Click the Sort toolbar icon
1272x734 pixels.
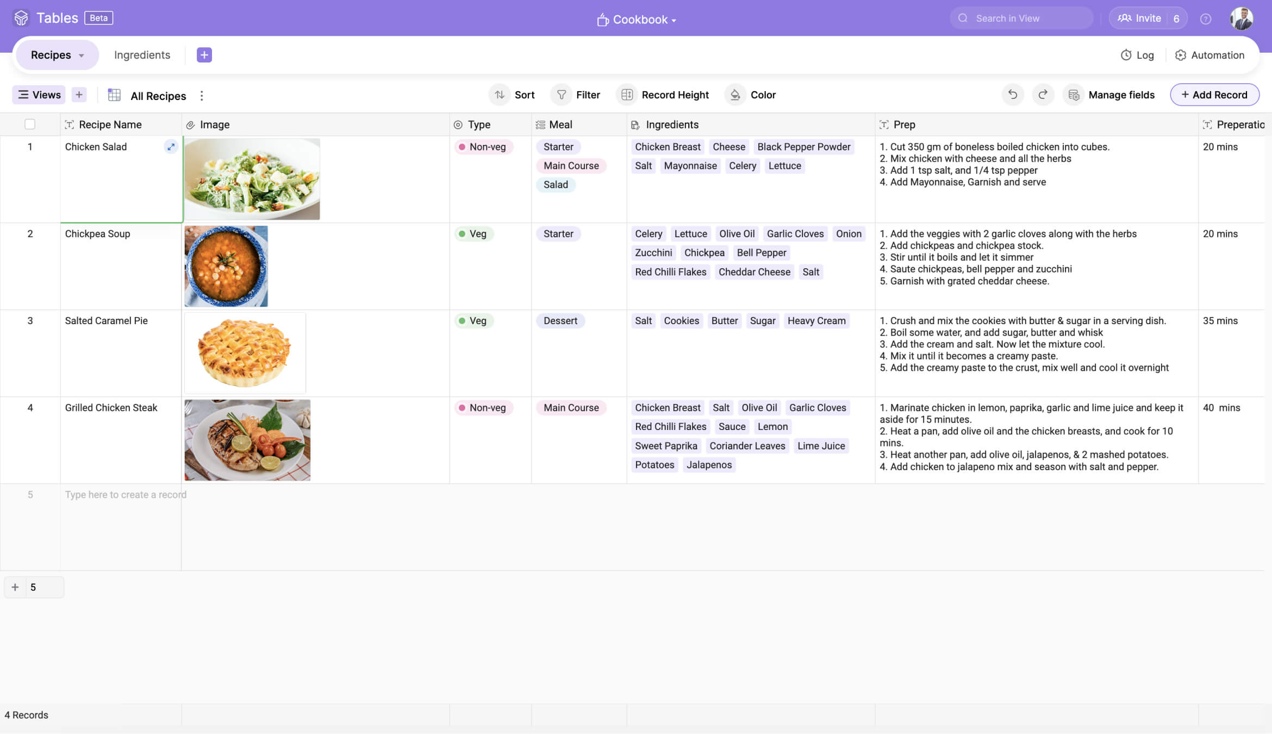tap(500, 94)
